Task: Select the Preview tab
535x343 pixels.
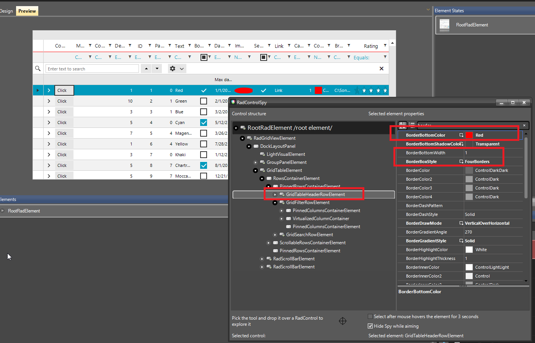Action: pyautogui.click(x=26, y=11)
